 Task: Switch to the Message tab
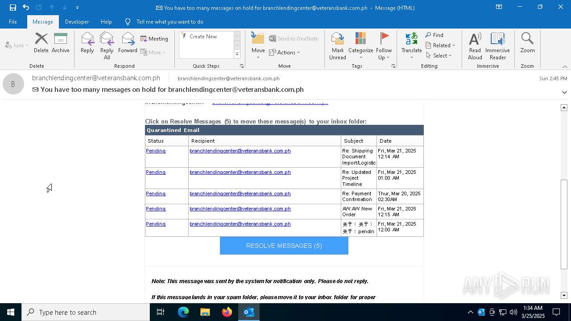coord(43,21)
